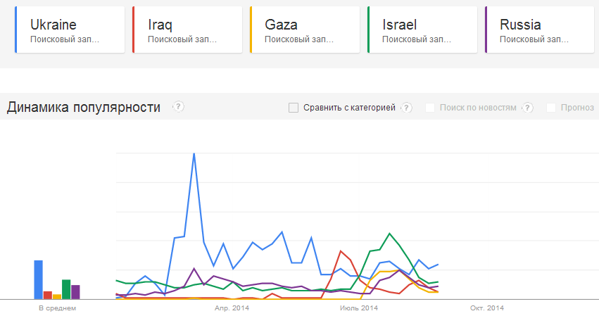The width and height of the screenshot is (599, 316).
Task: Click the Апр. 2014 axis label
Action: pos(232,308)
